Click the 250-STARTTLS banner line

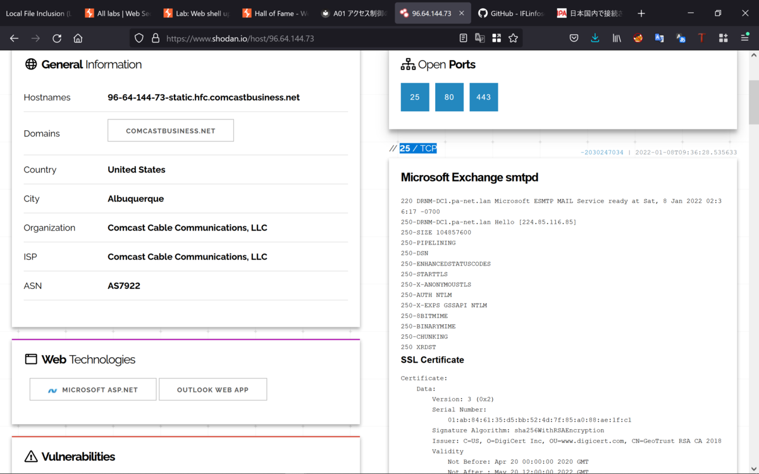coord(424,274)
